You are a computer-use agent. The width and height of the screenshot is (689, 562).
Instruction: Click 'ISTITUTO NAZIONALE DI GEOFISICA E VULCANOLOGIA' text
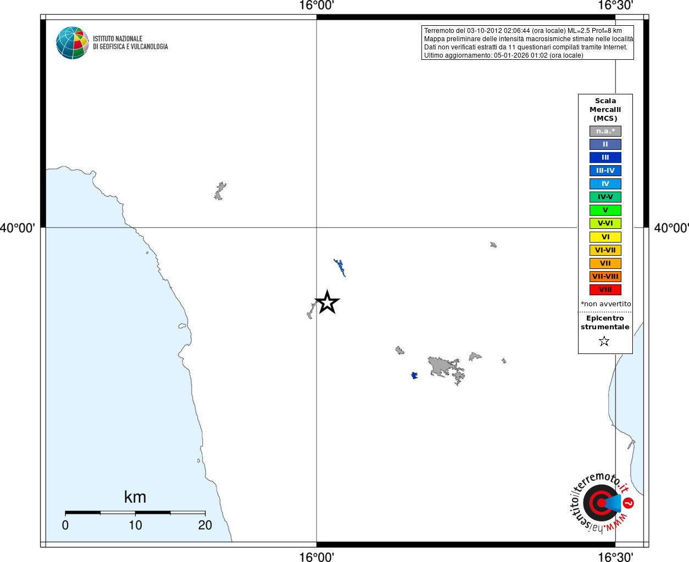(130, 43)
